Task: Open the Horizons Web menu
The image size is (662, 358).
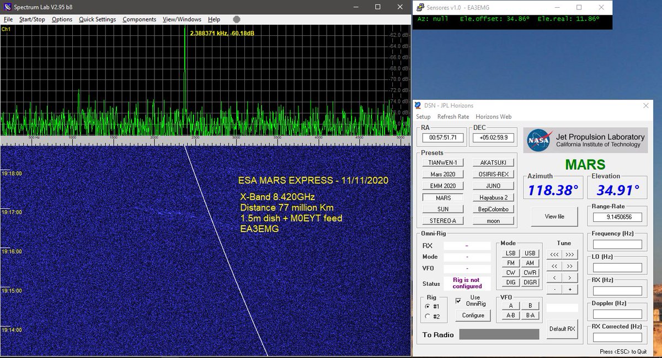Action: pos(494,117)
